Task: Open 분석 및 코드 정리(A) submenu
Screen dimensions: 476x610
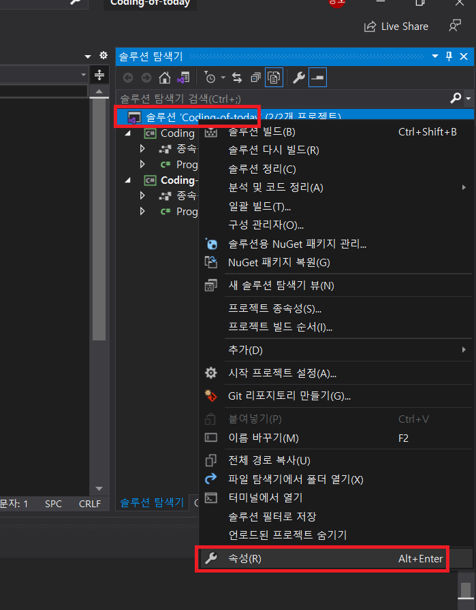Action: pos(336,188)
